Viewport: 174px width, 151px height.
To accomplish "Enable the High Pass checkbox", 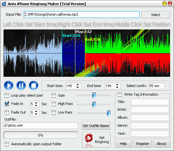I will coord(54,104).
